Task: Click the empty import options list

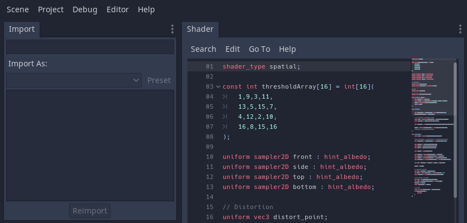Action: pos(90,146)
